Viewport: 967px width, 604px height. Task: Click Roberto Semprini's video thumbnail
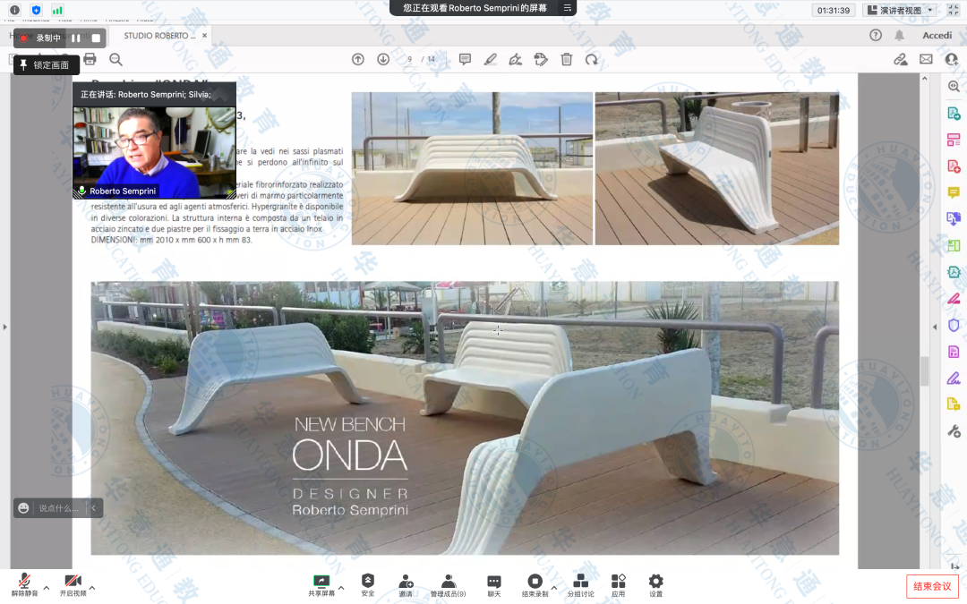coord(154,153)
